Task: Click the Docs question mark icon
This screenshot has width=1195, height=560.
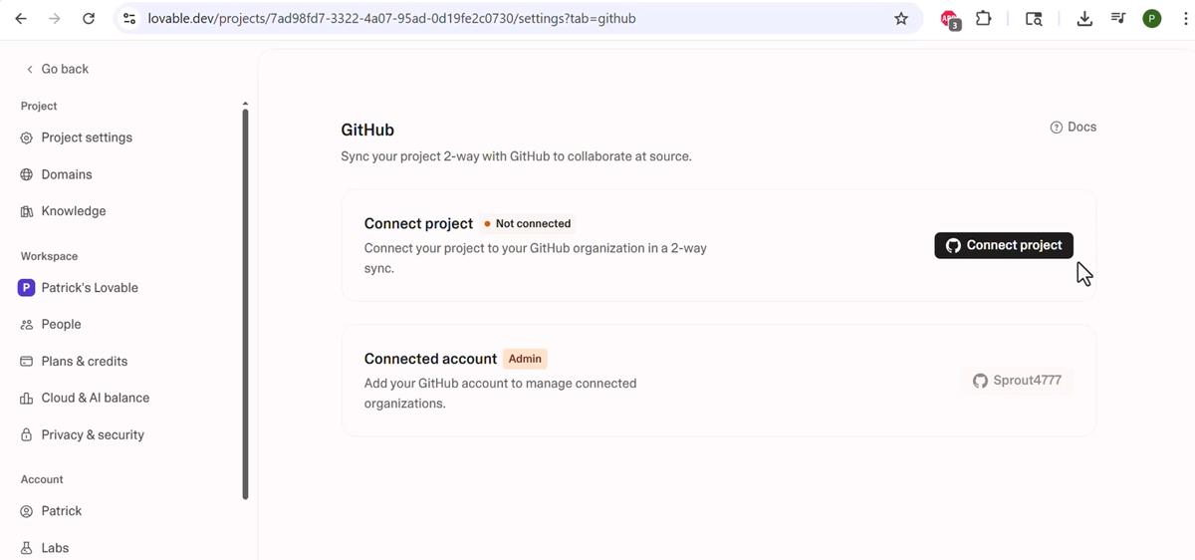Action: tap(1057, 127)
